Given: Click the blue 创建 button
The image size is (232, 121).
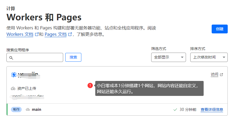Looking at the screenshot, I should click(x=219, y=29).
